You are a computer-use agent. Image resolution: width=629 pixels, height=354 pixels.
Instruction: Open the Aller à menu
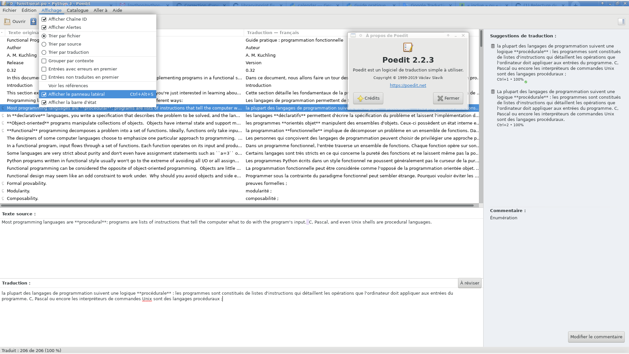tap(100, 10)
